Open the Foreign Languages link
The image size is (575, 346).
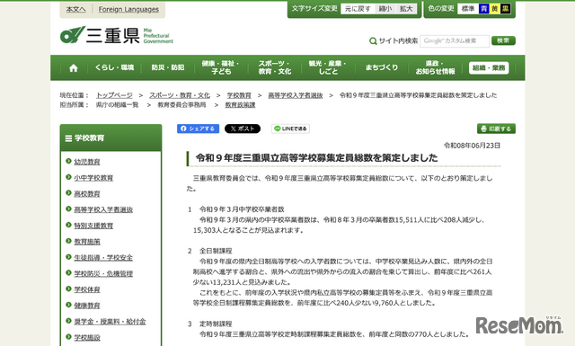(128, 9)
